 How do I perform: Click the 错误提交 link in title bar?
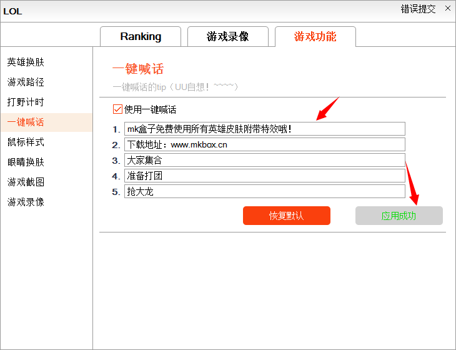coord(418,9)
